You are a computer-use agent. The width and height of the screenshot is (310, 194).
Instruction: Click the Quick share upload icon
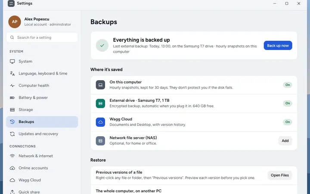(x=12, y=192)
